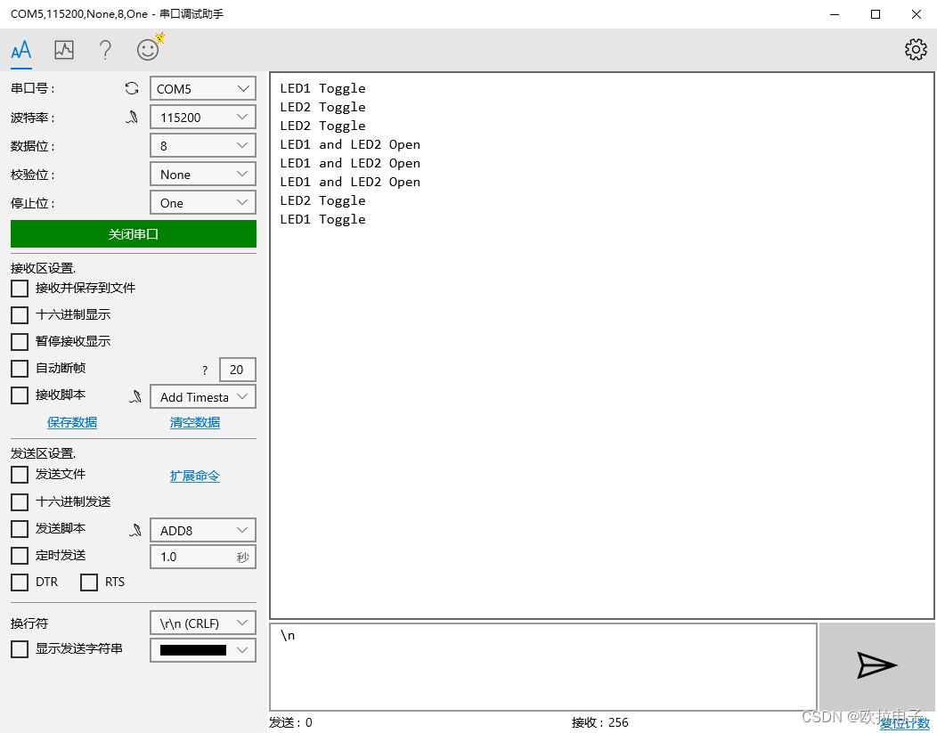The image size is (937, 733).
Task: Click the help question mark icon
Action: point(105,50)
